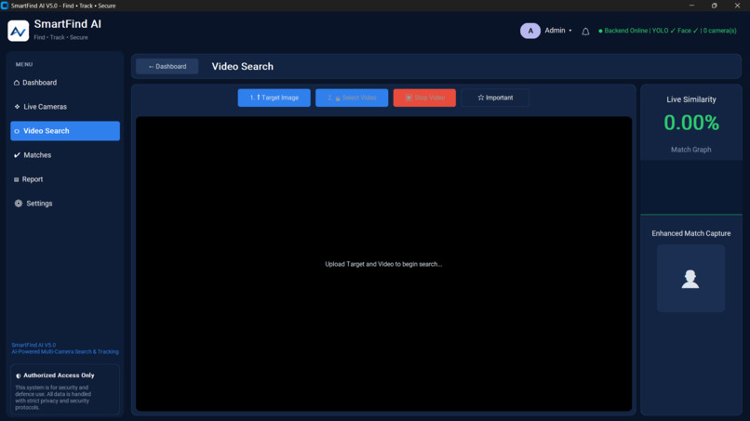Click the Settings gear icon
The height and width of the screenshot is (421, 750).
tap(19, 204)
